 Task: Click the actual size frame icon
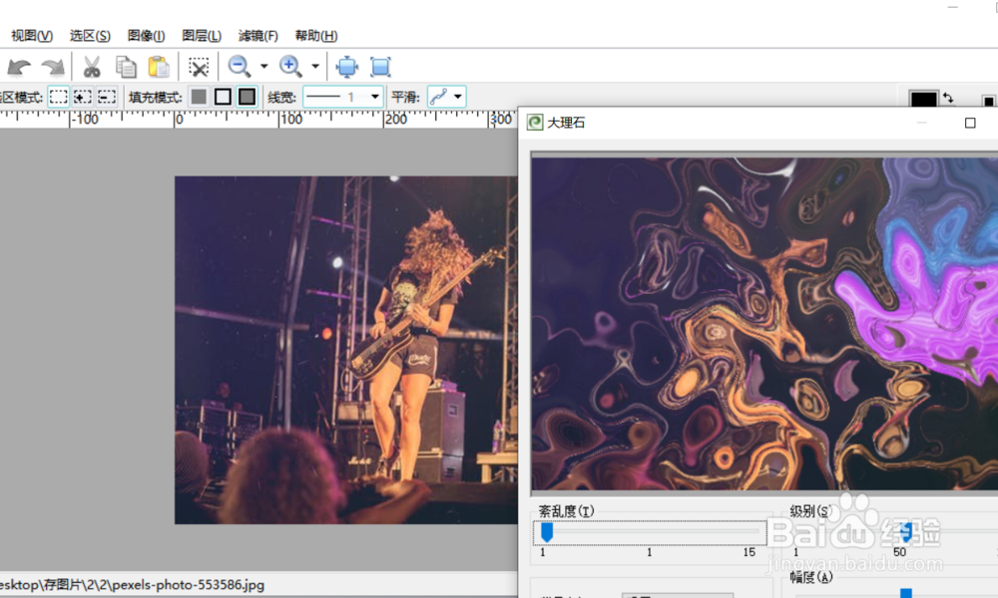point(380,67)
